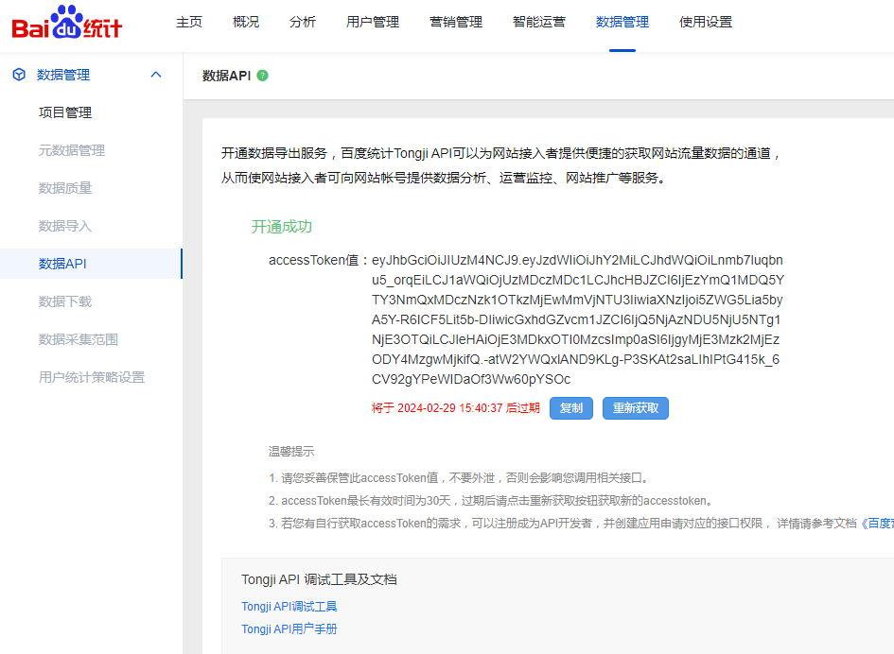Click tip 2 about 30天 token validity
This screenshot has height=654, width=894.
click(x=492, y=500)
